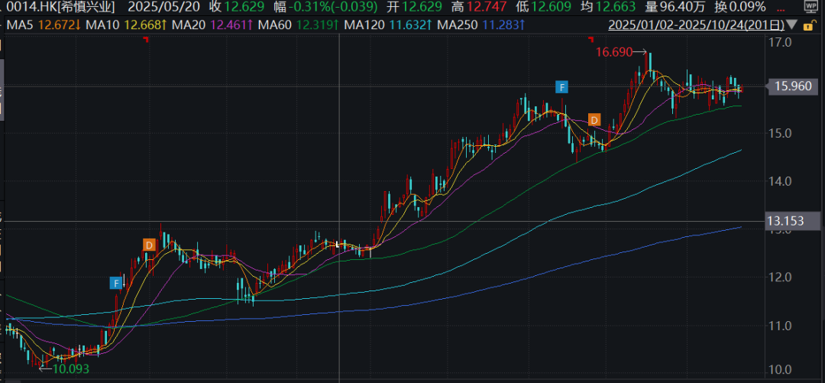
Task: Click the 0014.HK stock name title
Action: pos(58,7)
